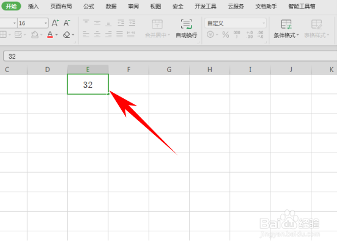Apply percent style
This screenshot has width=339, height=246.
click(226, 35)
